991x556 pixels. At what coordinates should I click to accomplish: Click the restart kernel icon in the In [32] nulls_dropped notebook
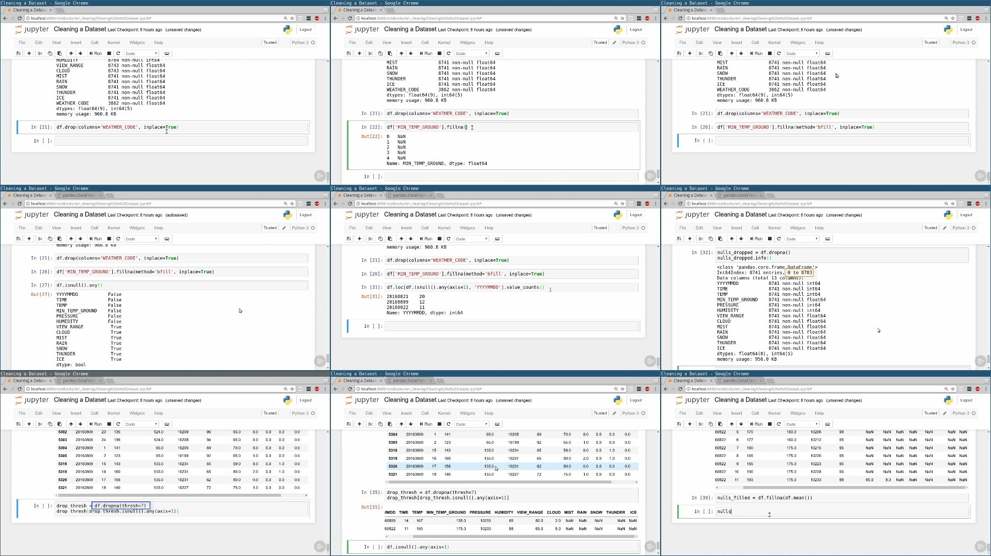[778, 239]
